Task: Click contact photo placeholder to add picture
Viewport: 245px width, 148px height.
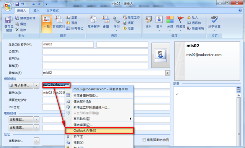Action: (160, 55)
